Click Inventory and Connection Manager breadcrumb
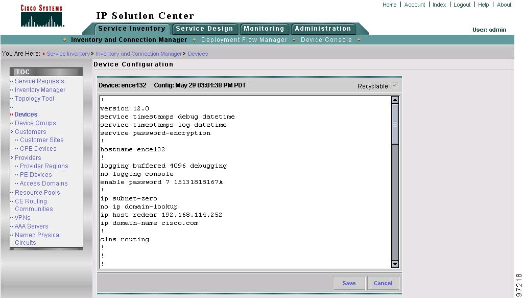Viewport: 523px width, 298px height. pyautogui.click(x=139, y=54)
